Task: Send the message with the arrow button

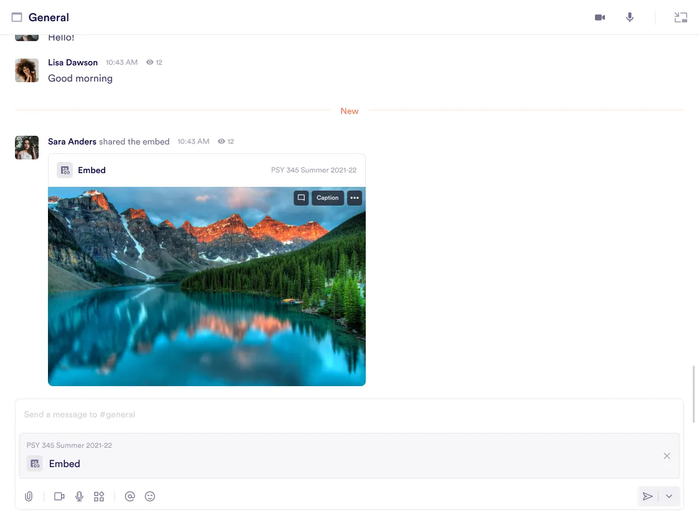Action: click(647, 496)
